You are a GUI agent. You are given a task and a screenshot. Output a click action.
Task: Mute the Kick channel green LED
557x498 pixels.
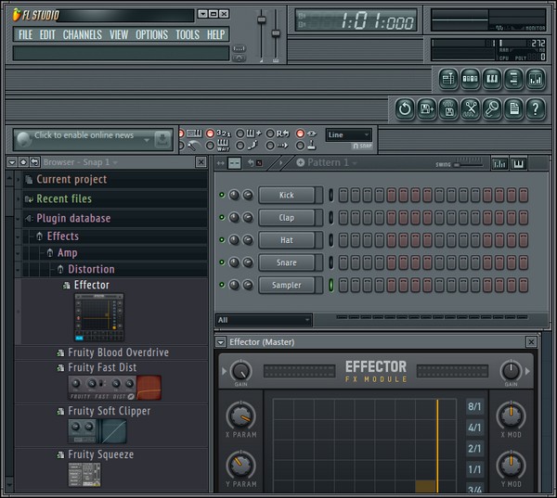(x=222, y=195)
